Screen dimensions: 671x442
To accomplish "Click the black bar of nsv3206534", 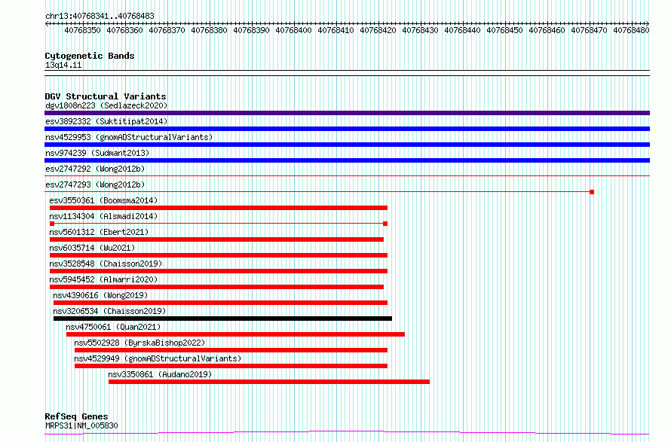I will point(222,319).
